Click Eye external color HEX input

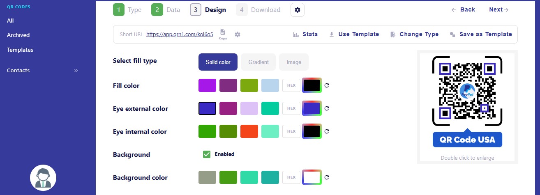pyautogui.click(x=291, y=108)
